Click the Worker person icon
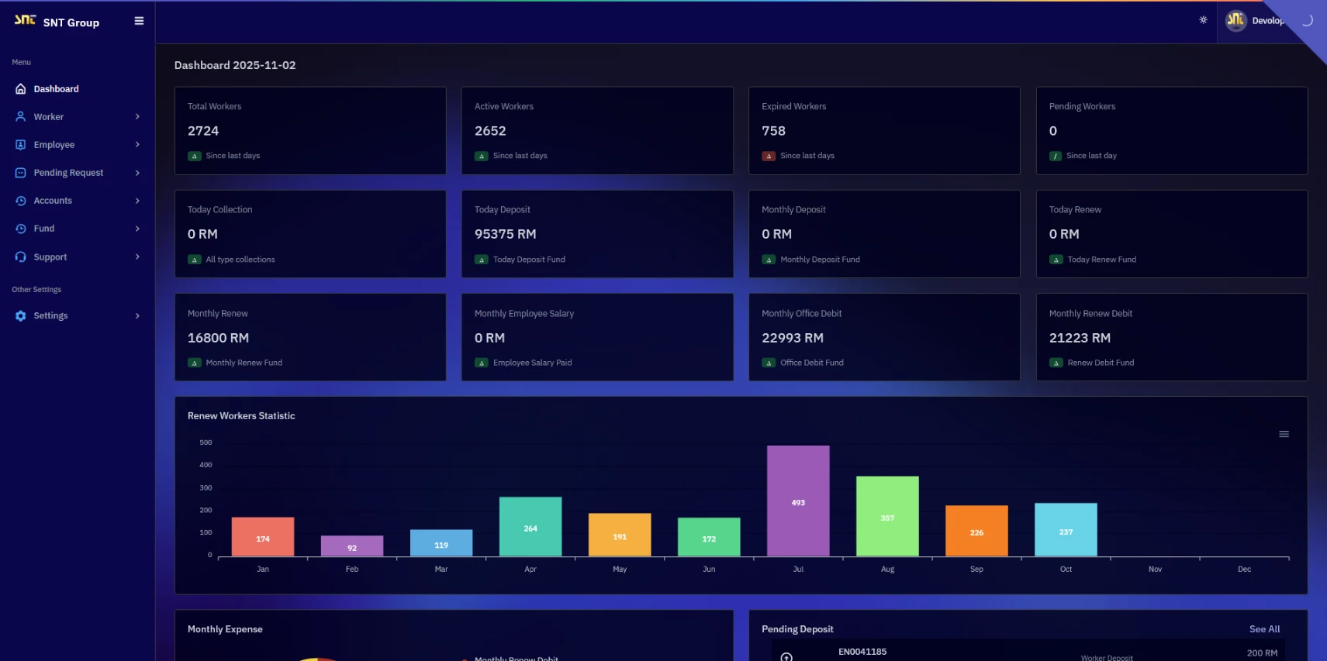Image resolution: width=1327 pixels, height=661 pixels. pyautogui.click(x=21, y=117)
